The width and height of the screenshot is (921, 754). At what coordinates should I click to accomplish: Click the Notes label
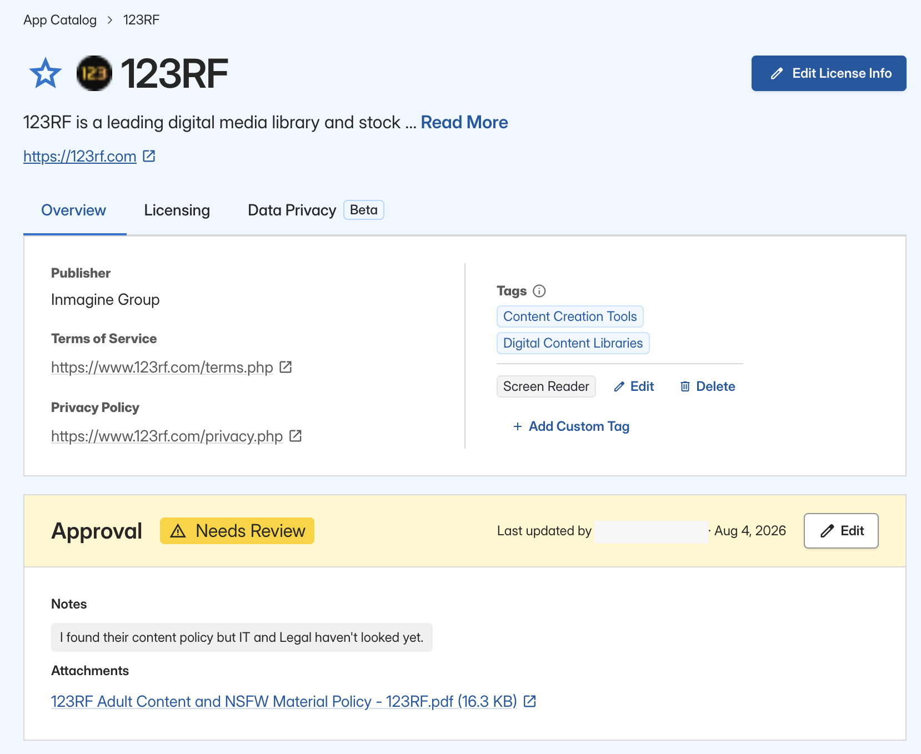pos(69,604)
